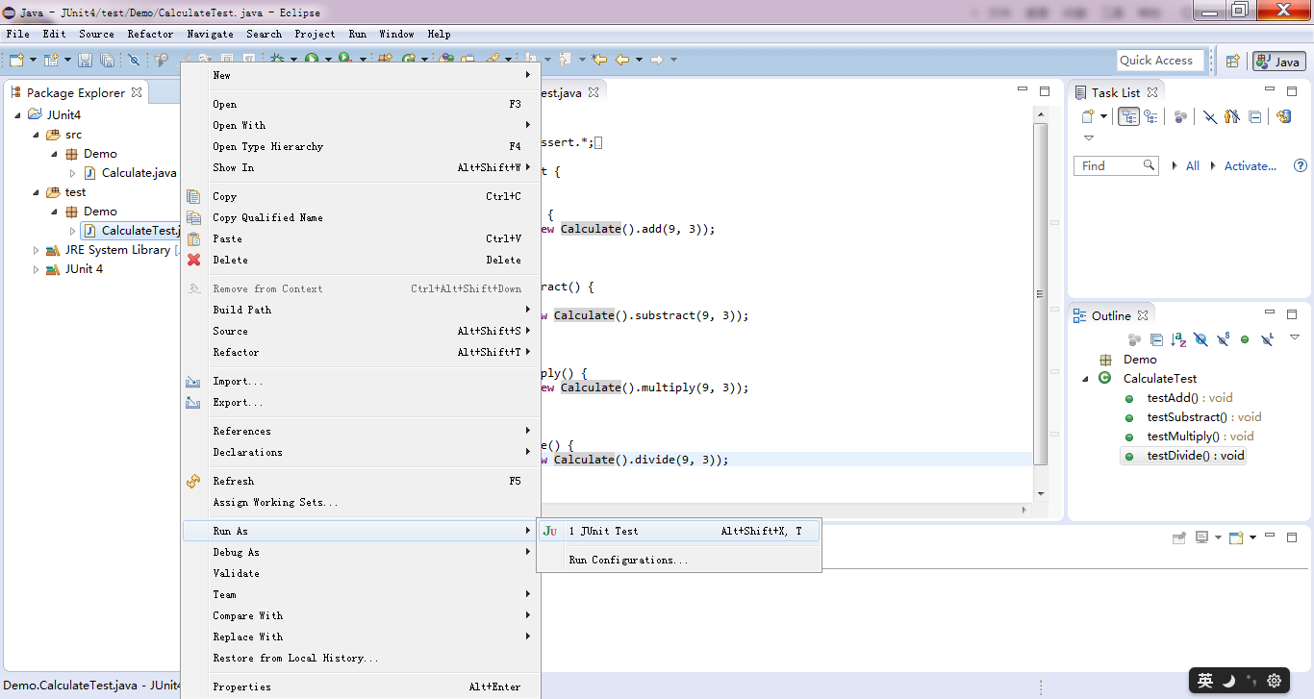Click the Back navigation arrow in toolbar
Viewport: 1314px width, 699px height.
pyautogui.click(x=622, y=60)
